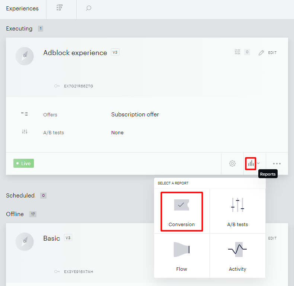Click the Adblock experience title
This screenshot has width=294, height=286.
[75, 53]
